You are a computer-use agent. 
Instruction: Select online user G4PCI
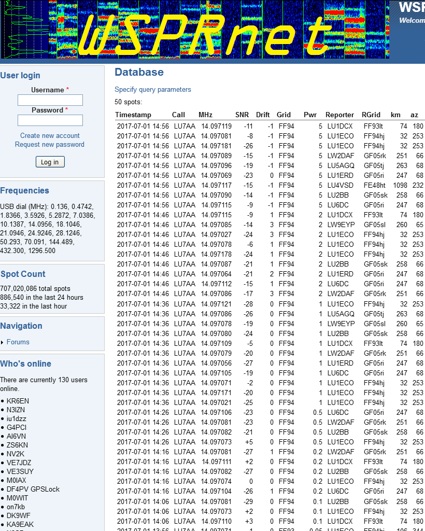click(x=17, y=427)
